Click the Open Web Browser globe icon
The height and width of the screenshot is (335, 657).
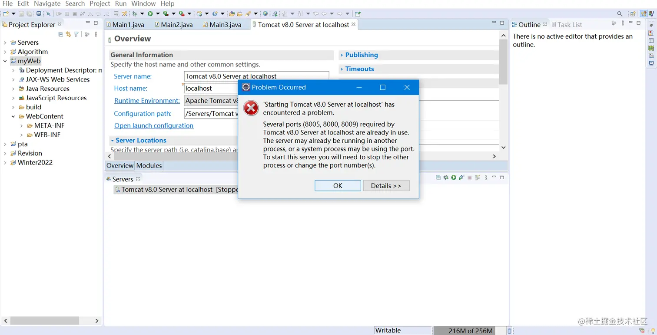click(265, 14)
